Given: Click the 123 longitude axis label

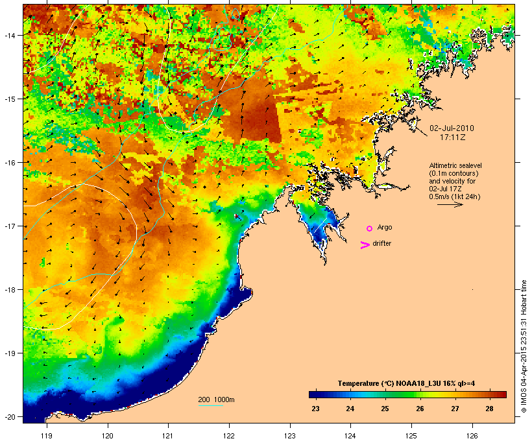Looking at the screenshot, I should [x=290, y=436].
